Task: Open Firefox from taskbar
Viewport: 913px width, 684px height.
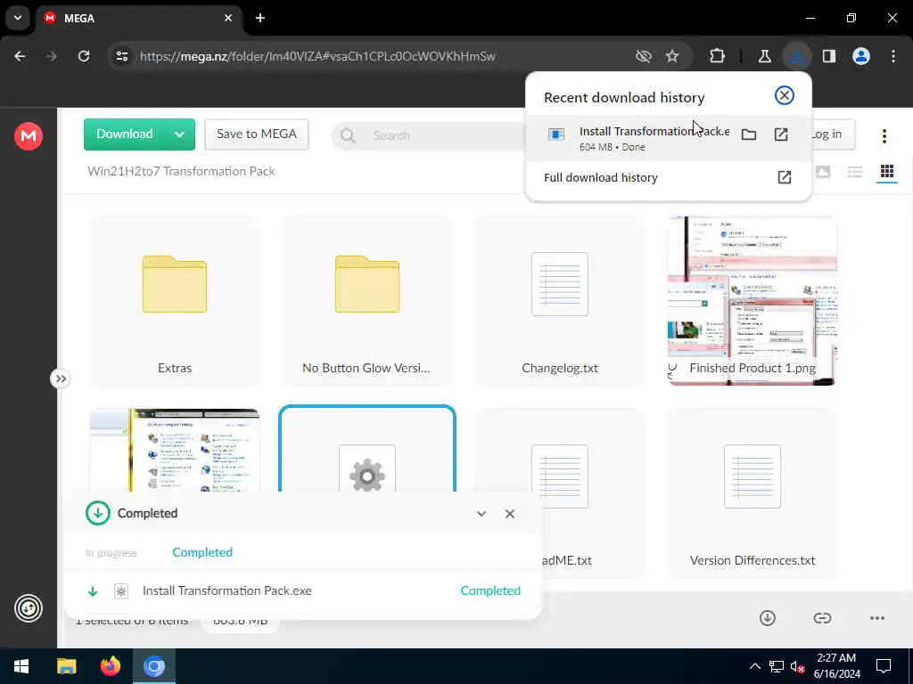Action: click(110, 666)
